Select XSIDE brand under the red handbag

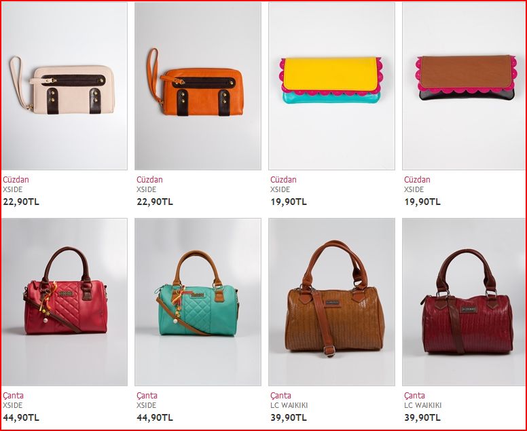[13, 405]
